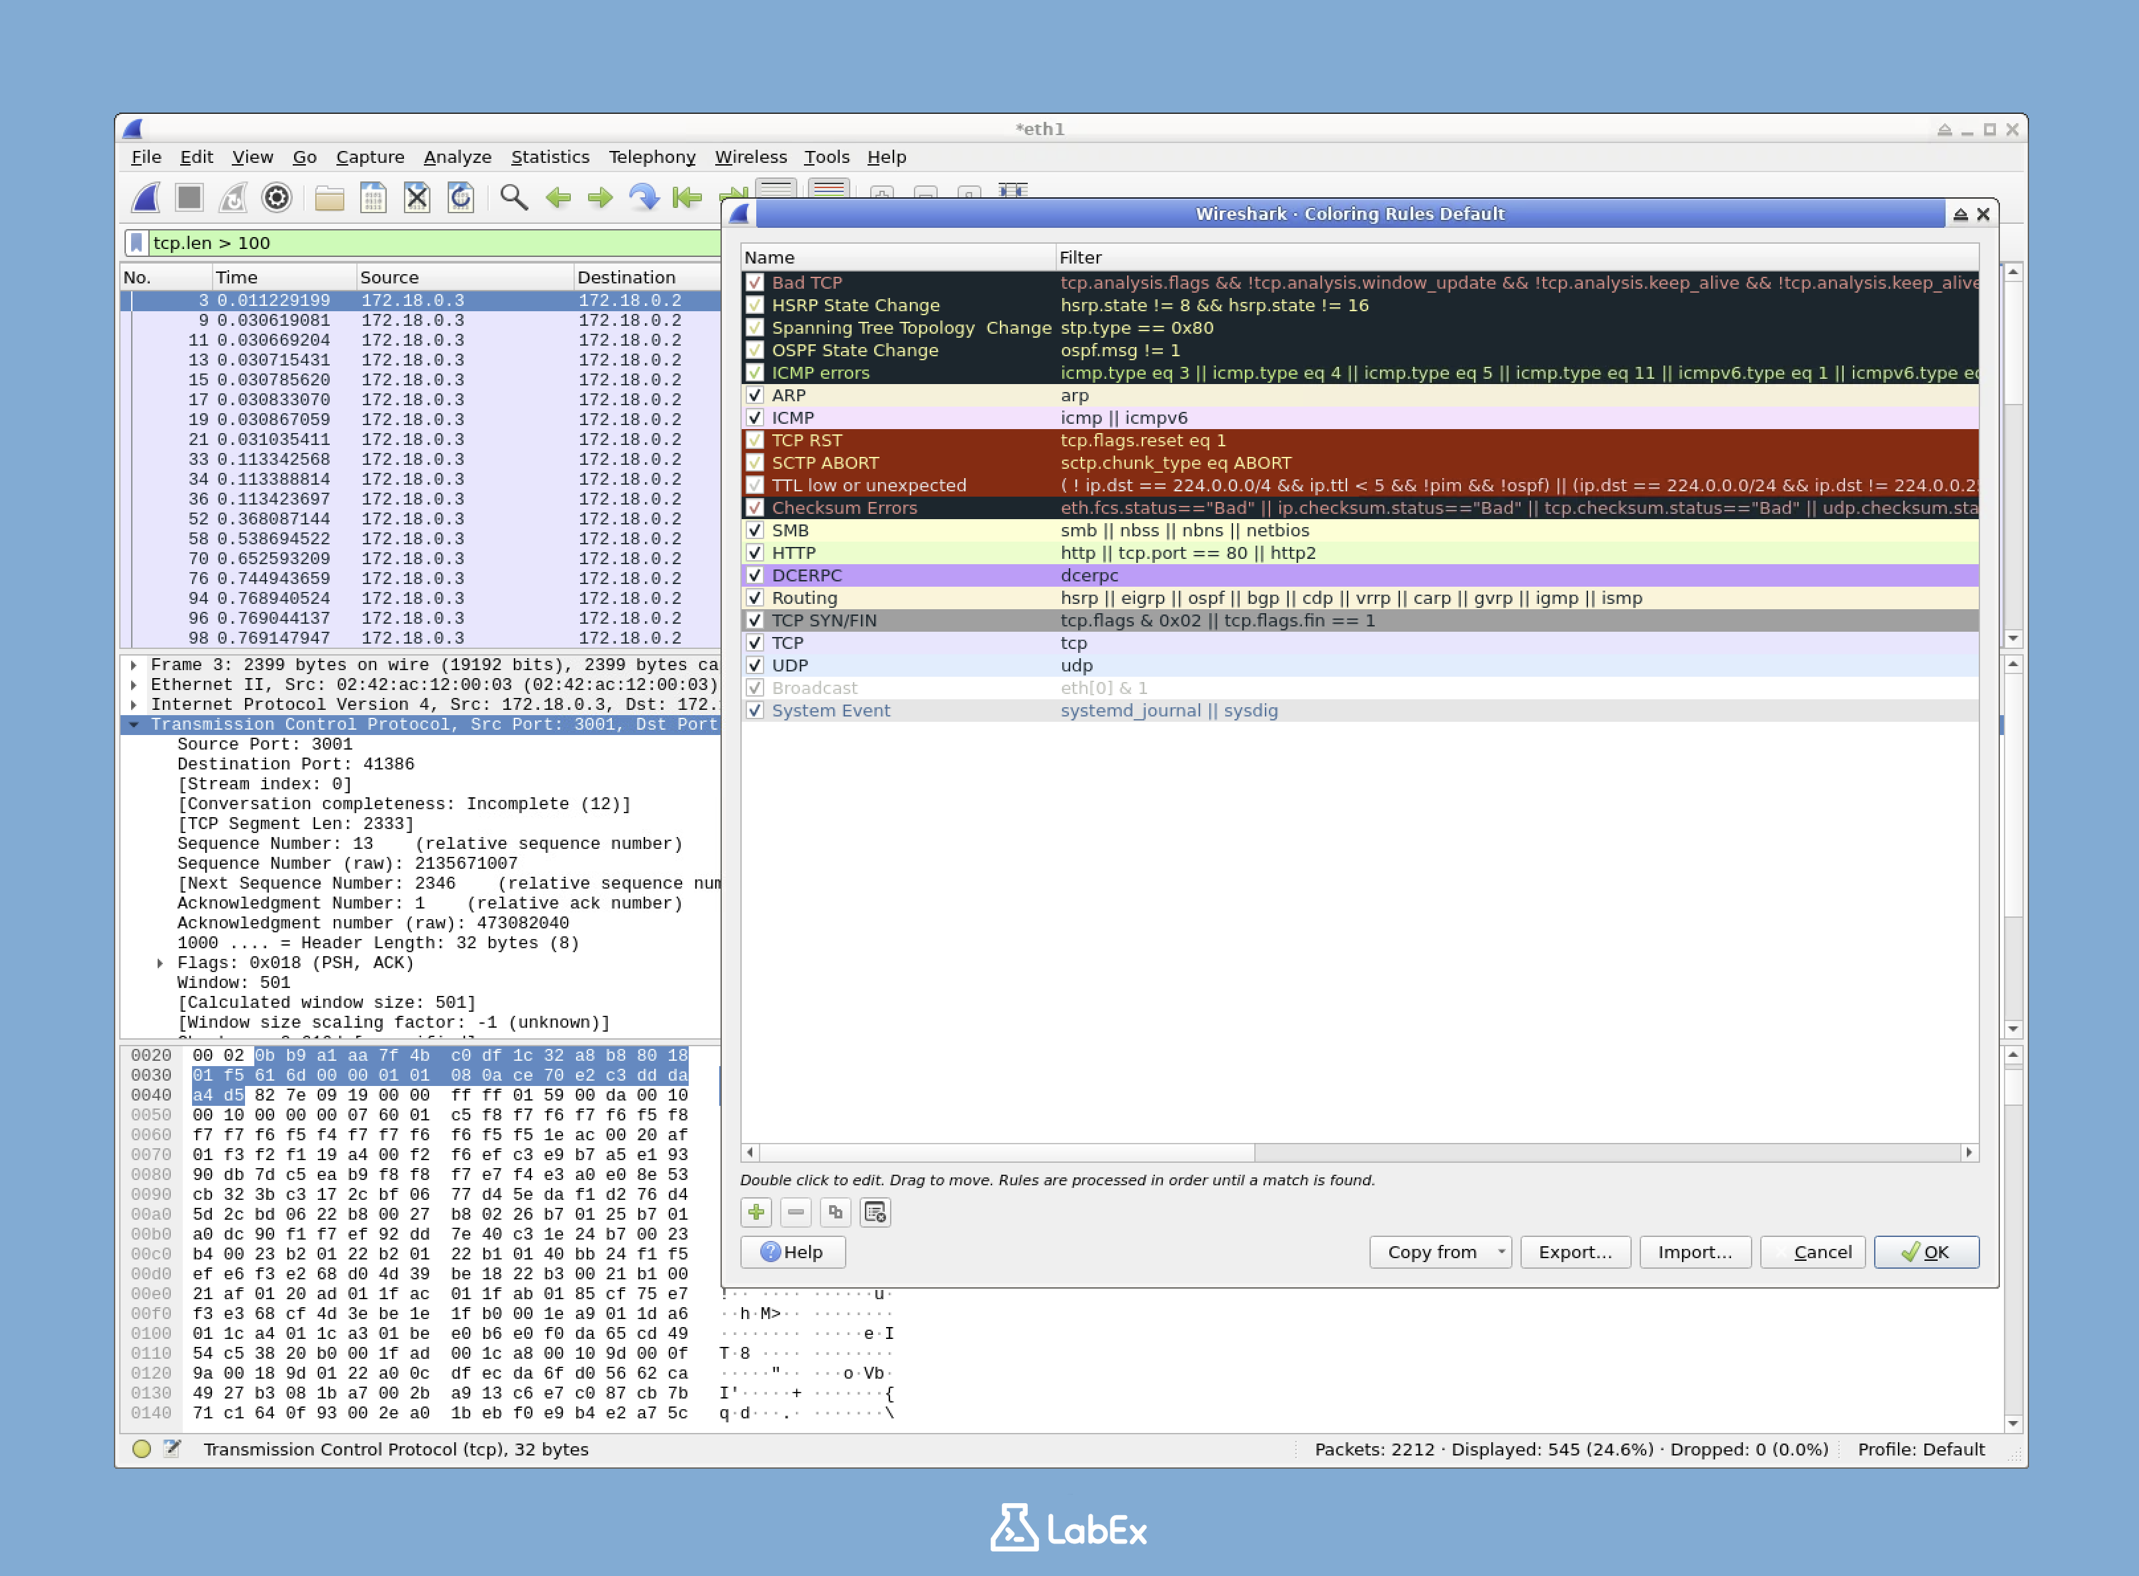Open the Telephony menu
2139x1576 pixels.
tap(652, 158)
